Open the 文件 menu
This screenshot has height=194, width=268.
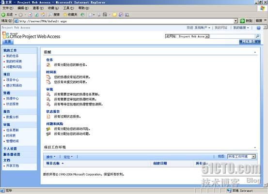coord(8,8)
